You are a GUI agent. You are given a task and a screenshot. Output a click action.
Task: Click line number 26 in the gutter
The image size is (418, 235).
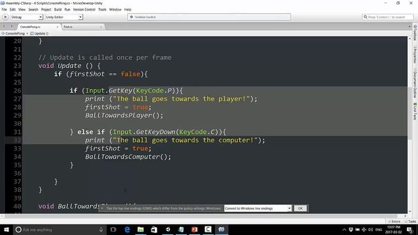pyautogui.click(x=18, y=91)
